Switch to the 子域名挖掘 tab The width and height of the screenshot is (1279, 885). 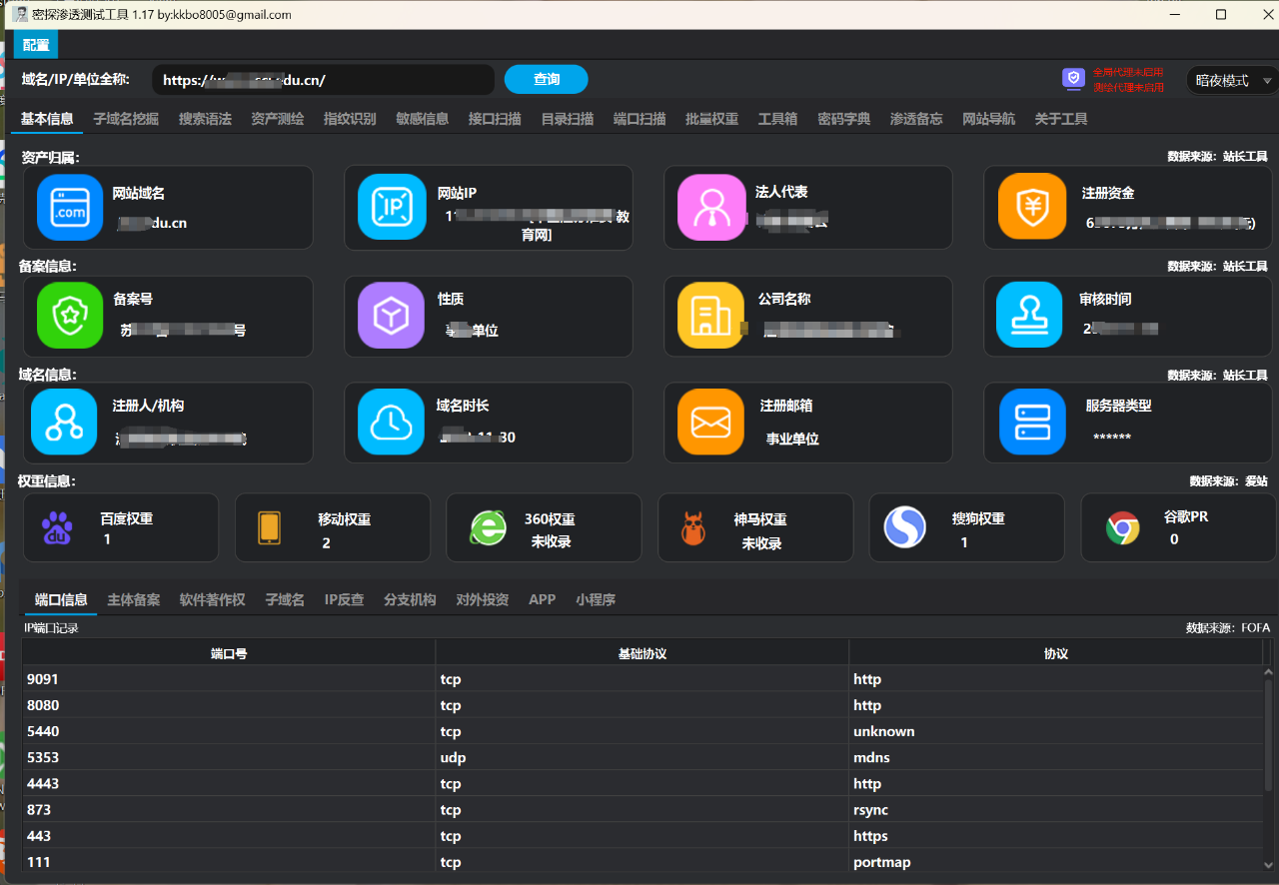(x=126, y=119)
